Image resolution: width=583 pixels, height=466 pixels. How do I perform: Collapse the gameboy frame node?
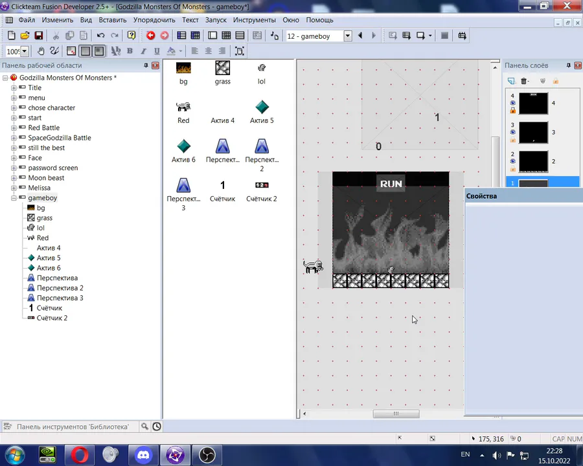[14, 198]
